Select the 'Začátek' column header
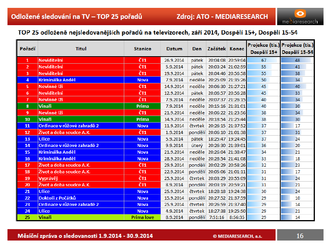The height and width of the screenshot is (248, 331). (x=217, y=49)
